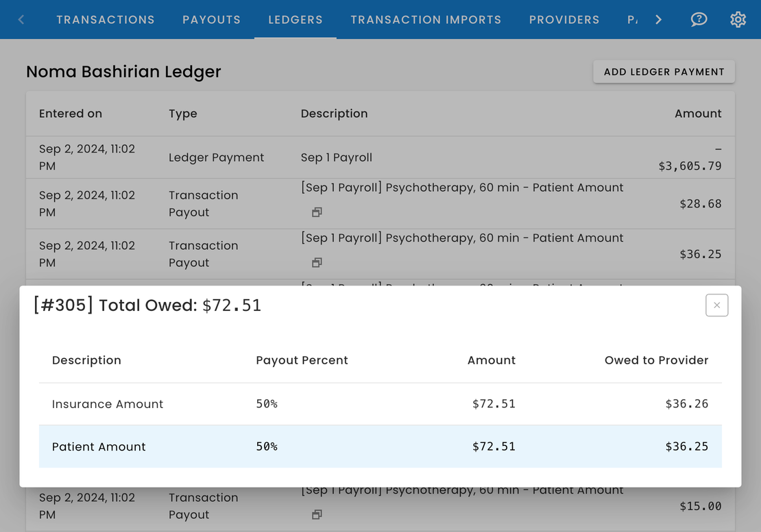761x532 pixels.
Task: Switch to the Providers tab
Action: (564, 20)
